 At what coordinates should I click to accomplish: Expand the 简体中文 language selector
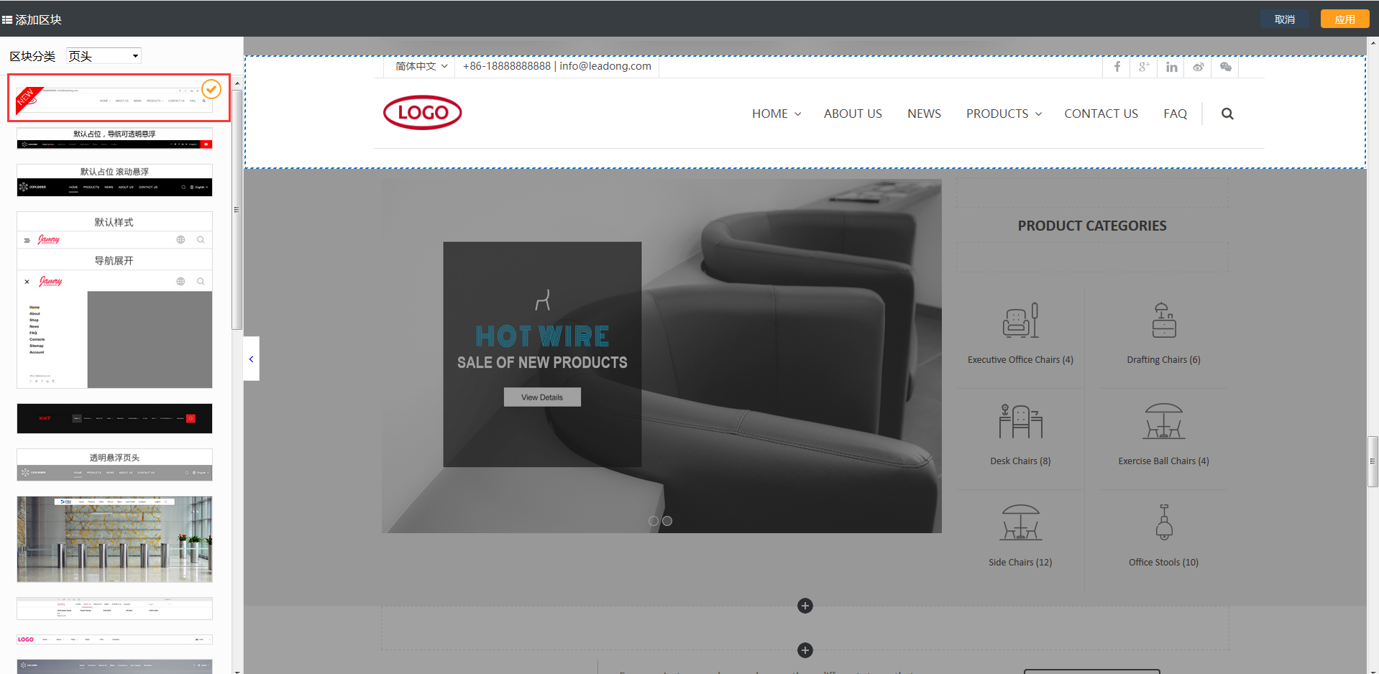tap(421, 66)
